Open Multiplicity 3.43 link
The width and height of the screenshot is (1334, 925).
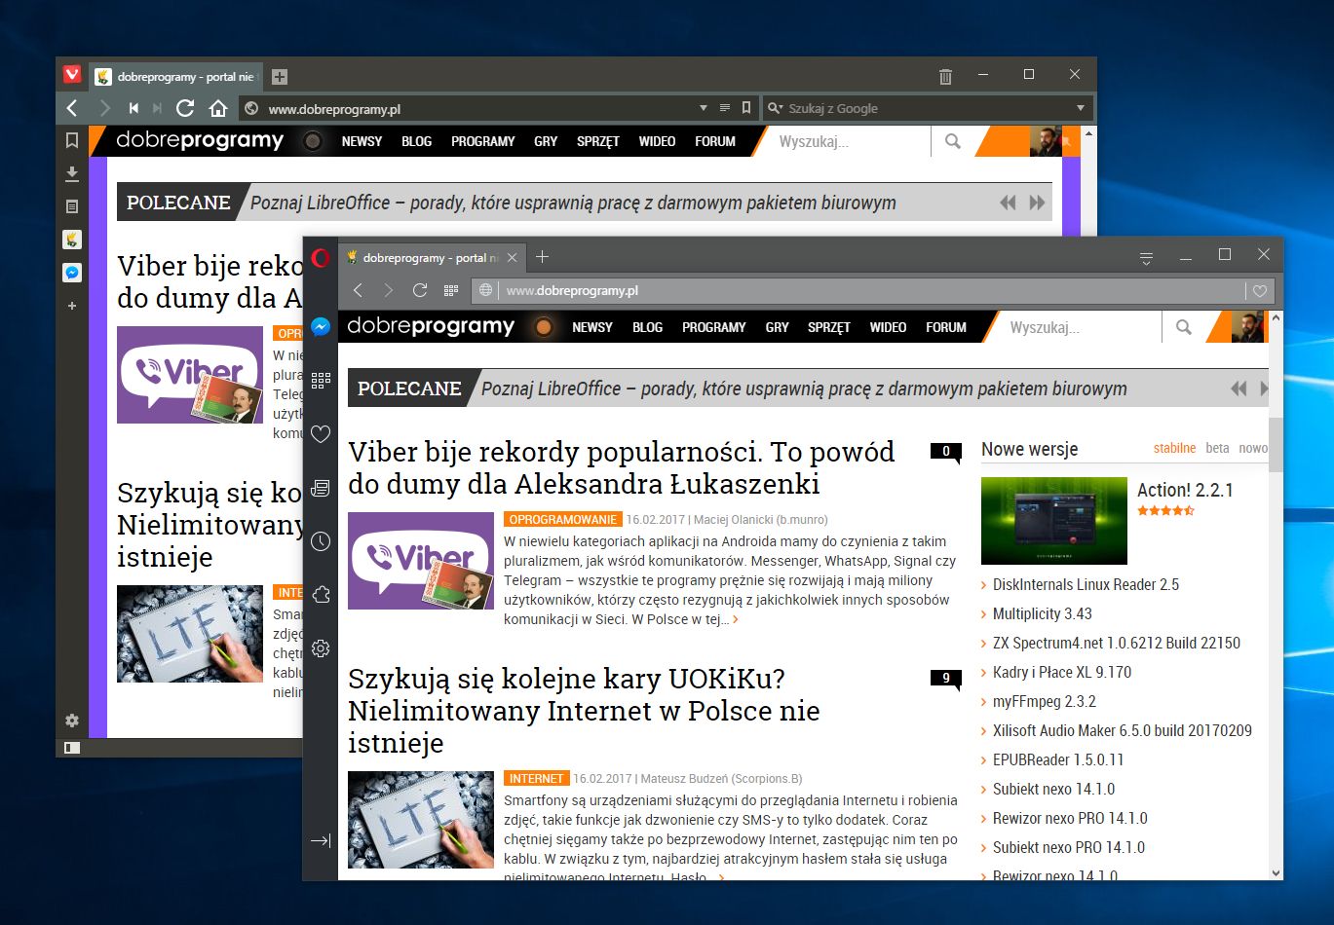[x=1042, y=613]
